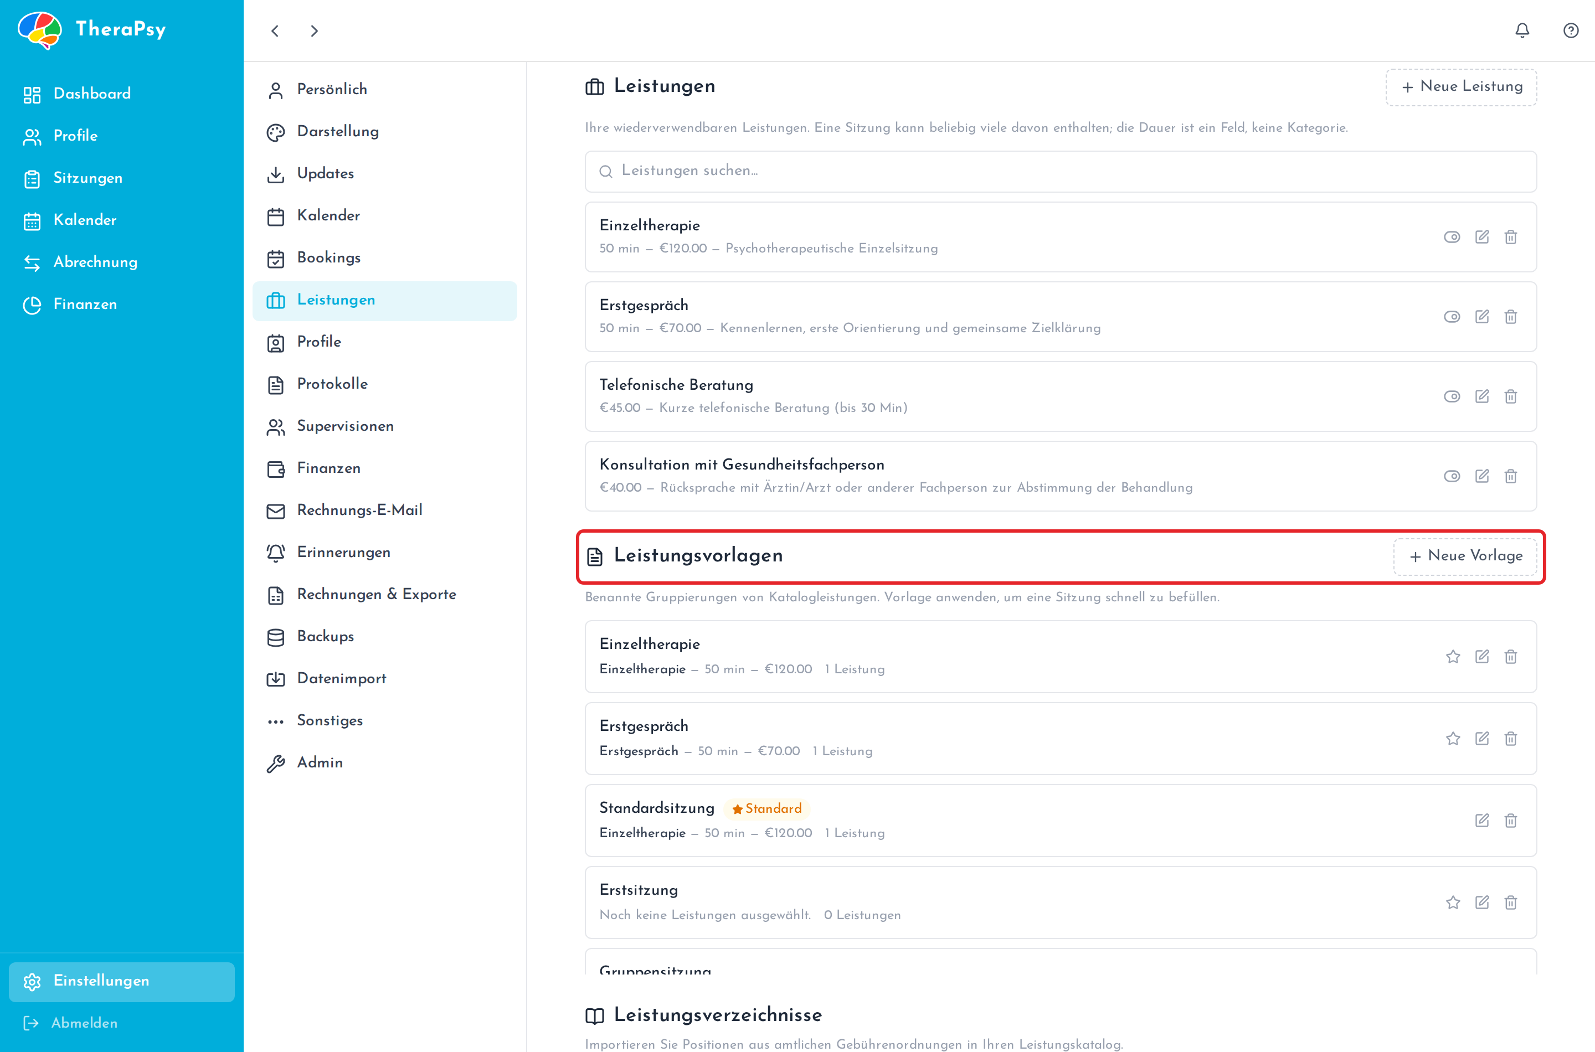
Task: Edit the Standardsitzung template
Action: (1481, 820)
